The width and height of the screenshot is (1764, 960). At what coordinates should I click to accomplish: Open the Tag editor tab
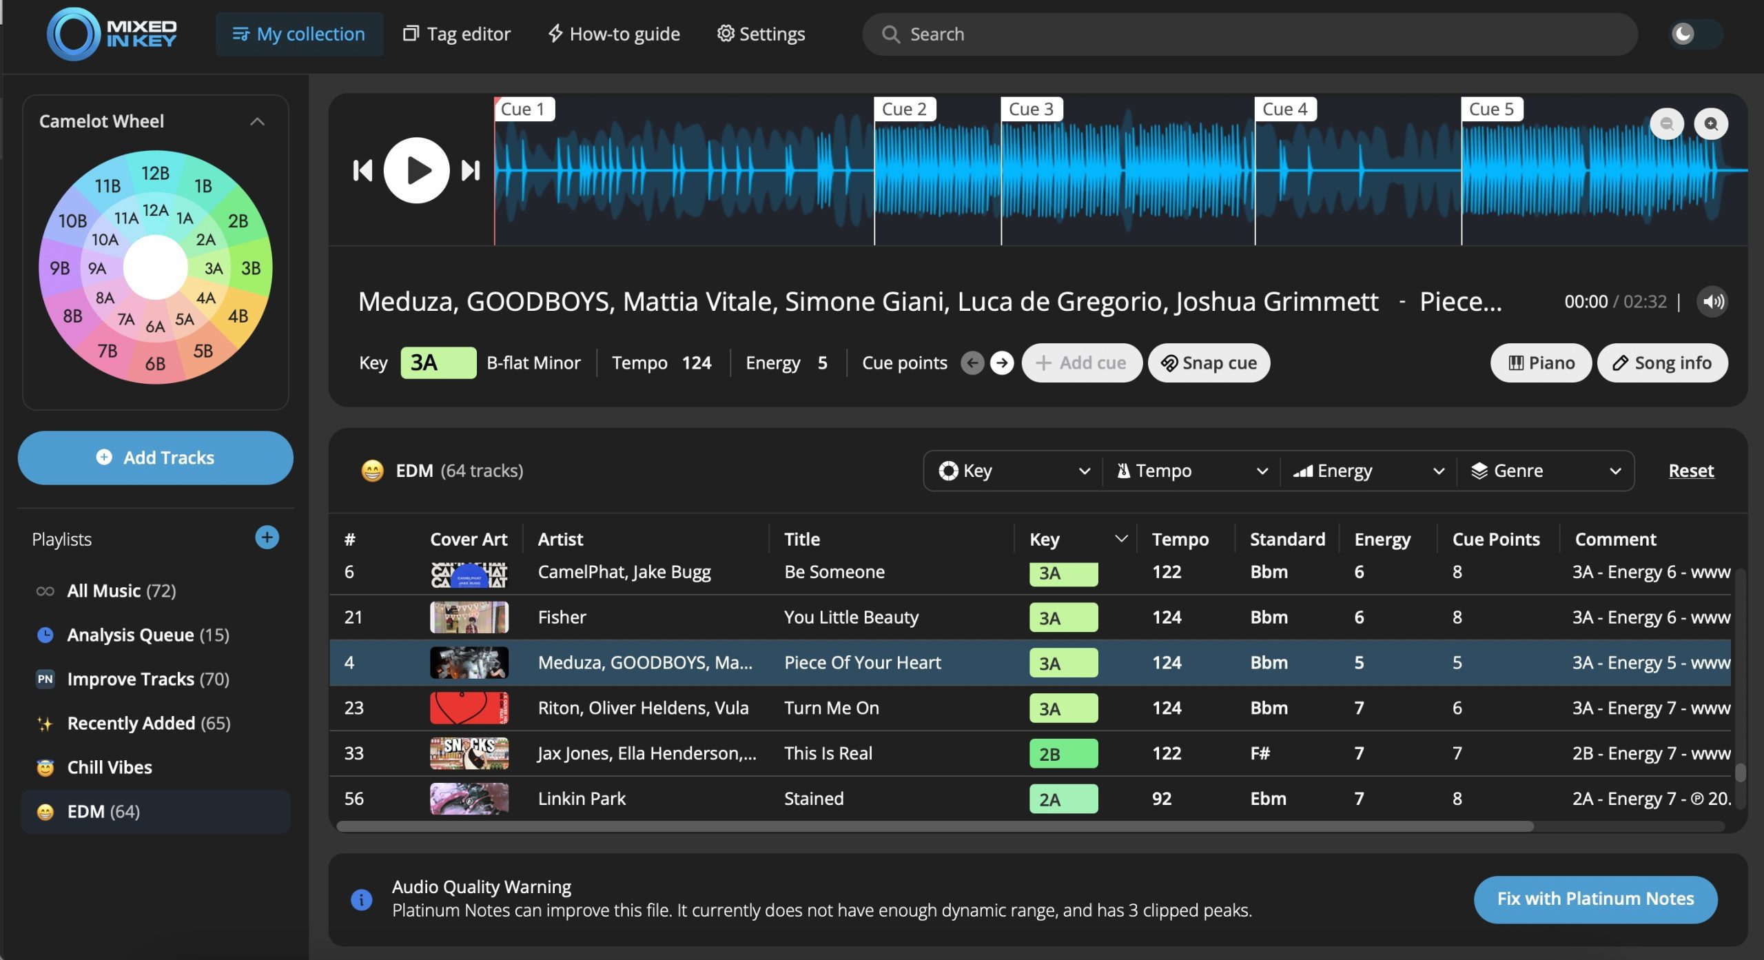coord(457,34)
